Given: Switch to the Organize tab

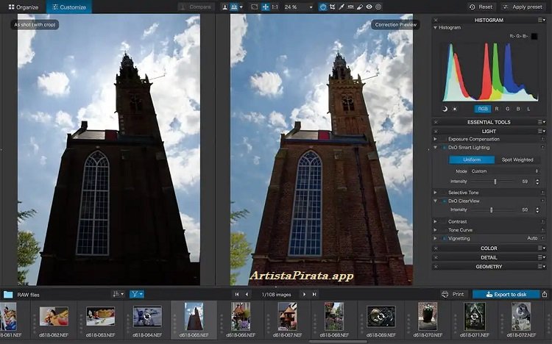Looking at the screenshot, I should point(23,7).
